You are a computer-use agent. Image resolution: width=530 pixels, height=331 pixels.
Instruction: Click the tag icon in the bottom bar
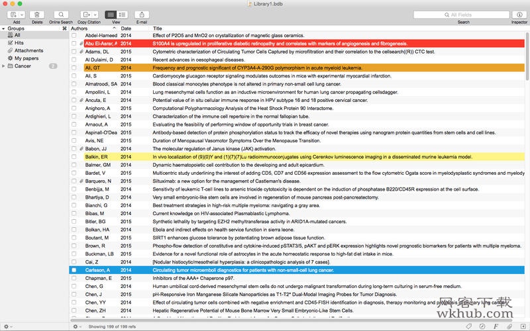pyautogui.click(x=468, y=326)
